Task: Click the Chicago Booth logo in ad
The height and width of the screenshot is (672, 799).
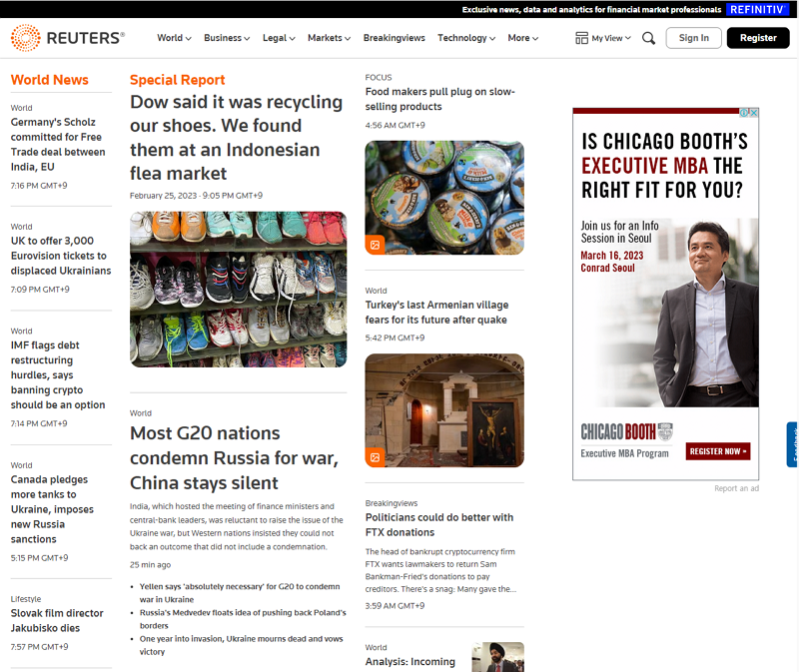Action: (x=626, y=431)
